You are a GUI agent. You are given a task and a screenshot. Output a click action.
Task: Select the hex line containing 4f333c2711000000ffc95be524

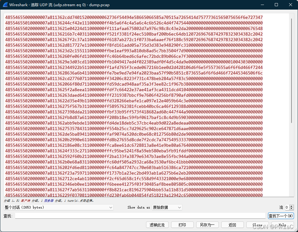click(x=134, y=151)
